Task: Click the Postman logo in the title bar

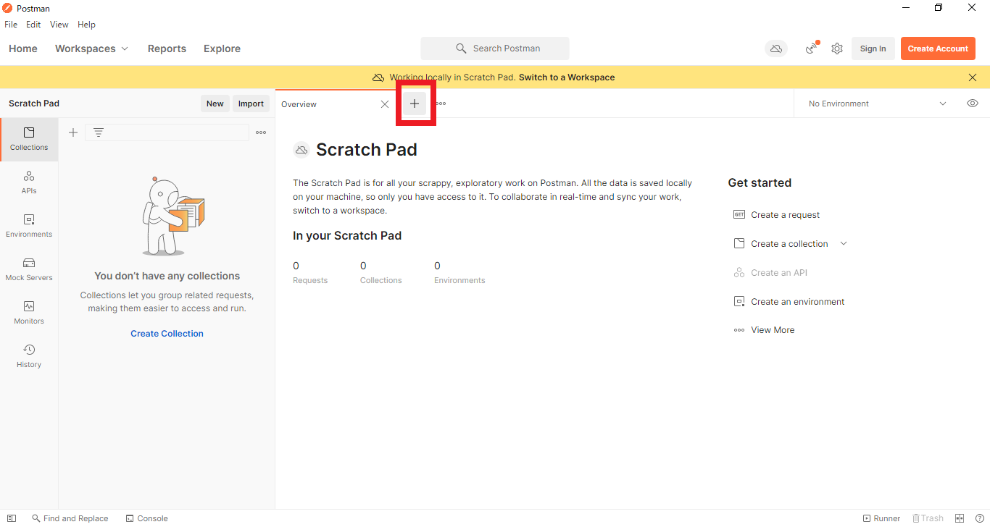Action: [7, 7]
